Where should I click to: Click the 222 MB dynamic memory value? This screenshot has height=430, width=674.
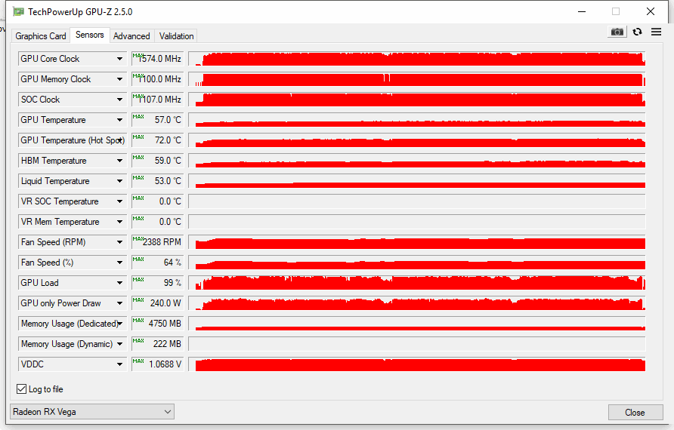(158, 344)
